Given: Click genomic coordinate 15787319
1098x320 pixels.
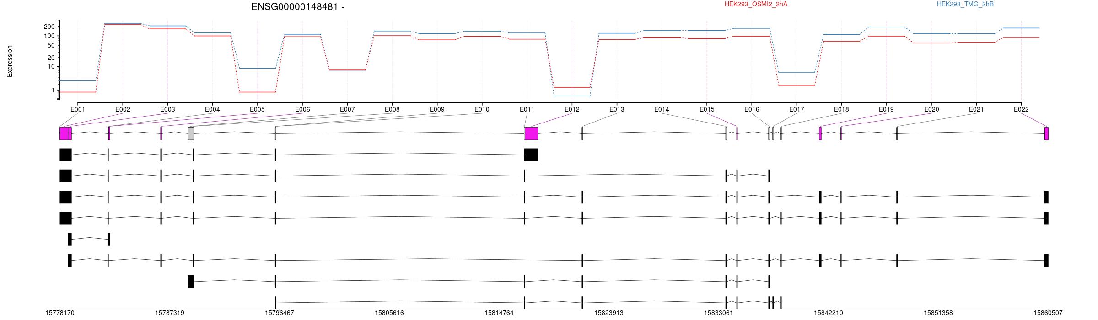Looking at the screenshot, I should coord(170,313).
